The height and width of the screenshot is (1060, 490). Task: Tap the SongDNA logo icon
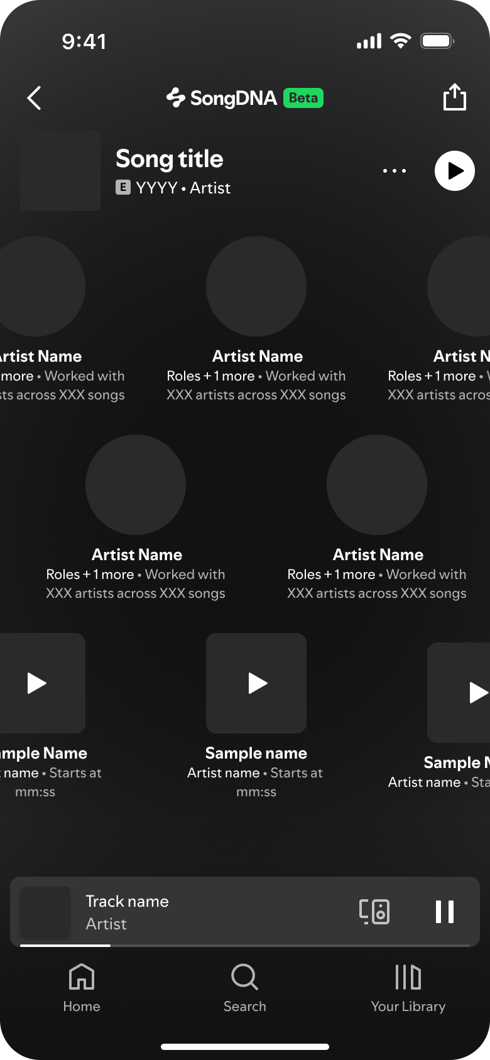(176, 98)
